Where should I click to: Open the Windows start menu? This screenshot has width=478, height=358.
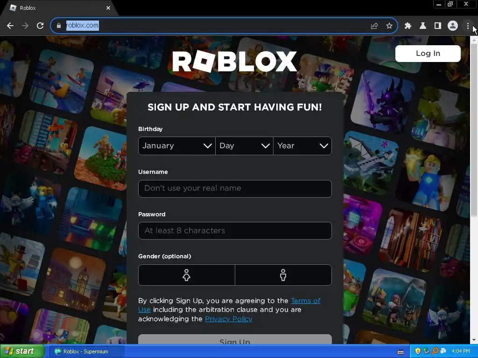pos(22,351)
